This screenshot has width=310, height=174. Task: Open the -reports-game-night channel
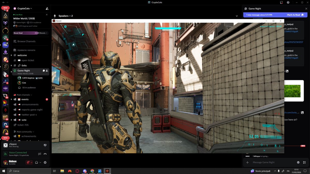[x=30, y=110]
